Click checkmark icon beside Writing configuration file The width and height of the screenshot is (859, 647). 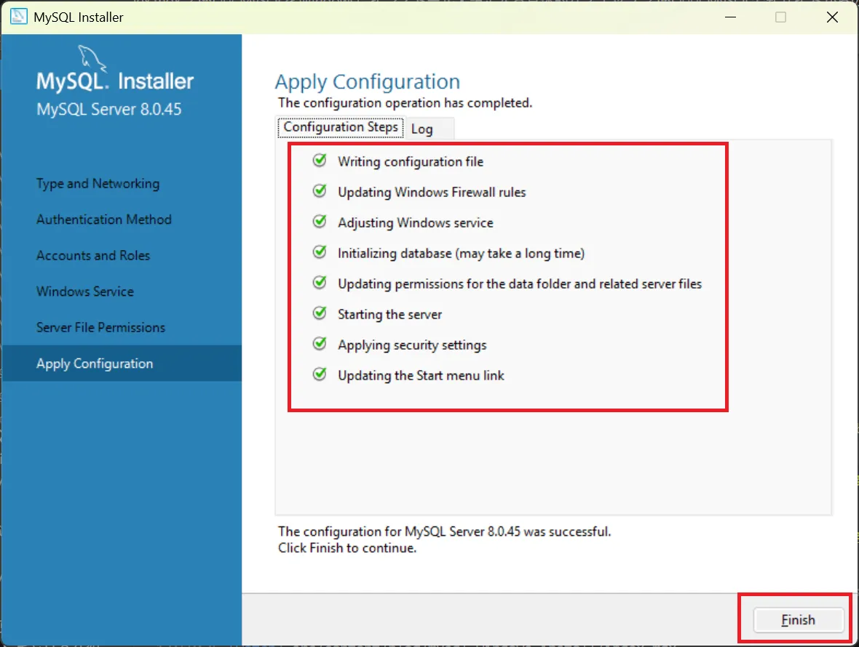click(320, 161)
